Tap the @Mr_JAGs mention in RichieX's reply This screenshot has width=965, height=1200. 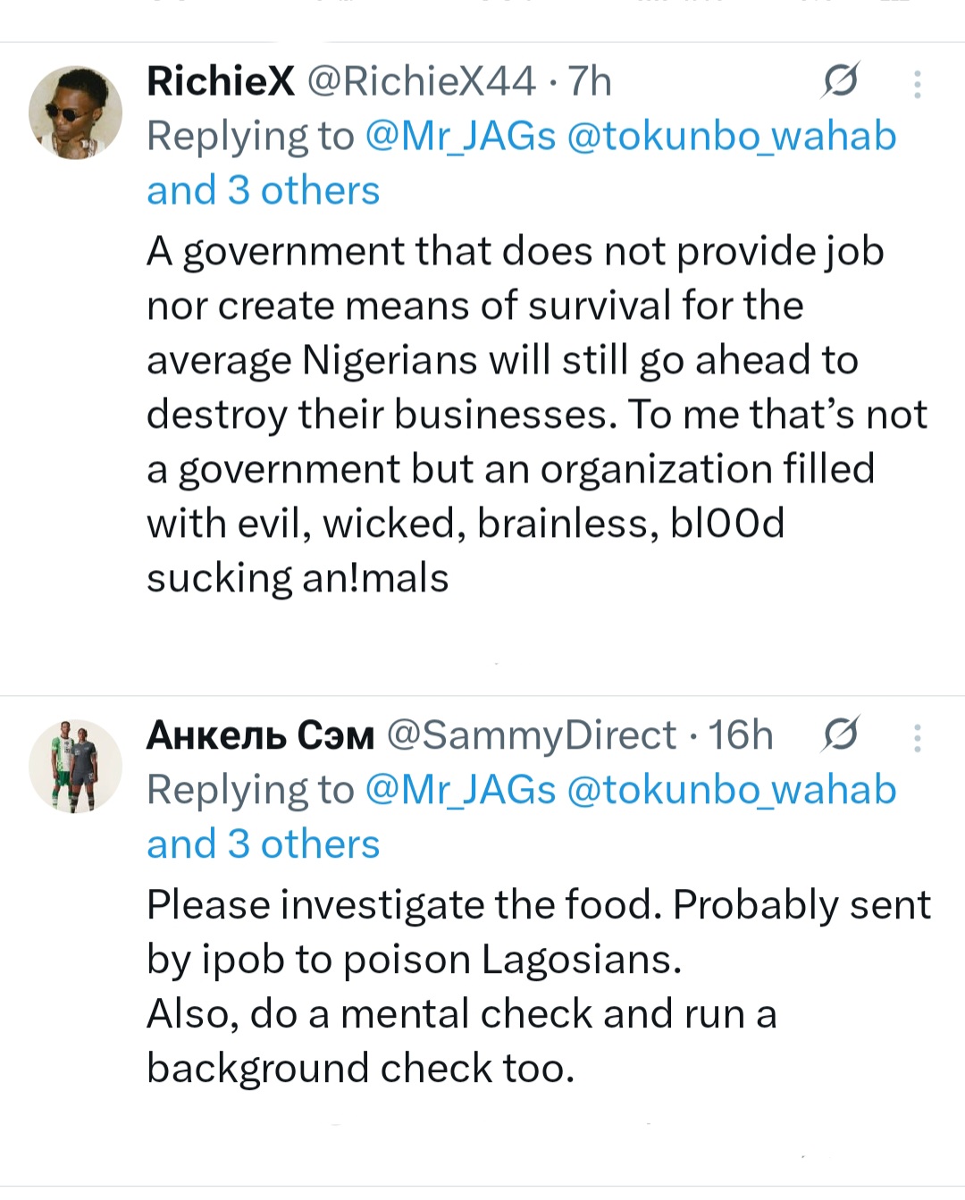coord(461,137)
